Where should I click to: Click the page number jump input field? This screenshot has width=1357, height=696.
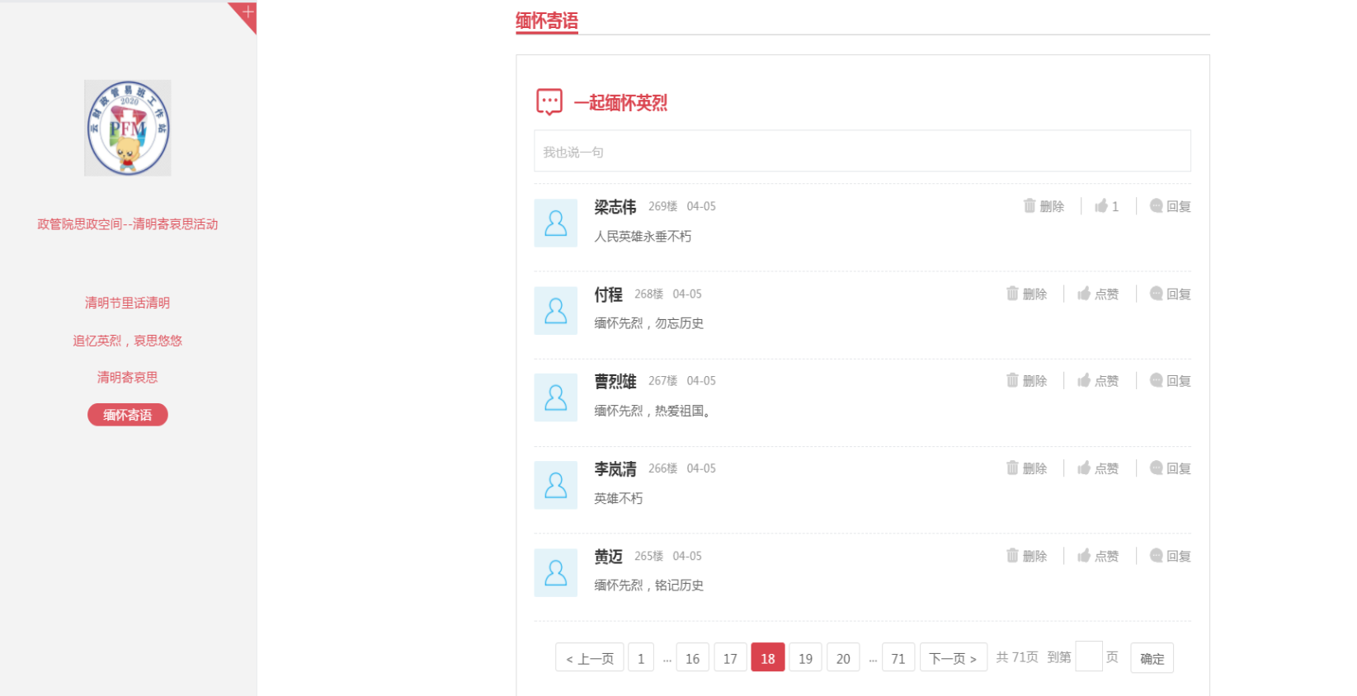(x=1088, y=656)
